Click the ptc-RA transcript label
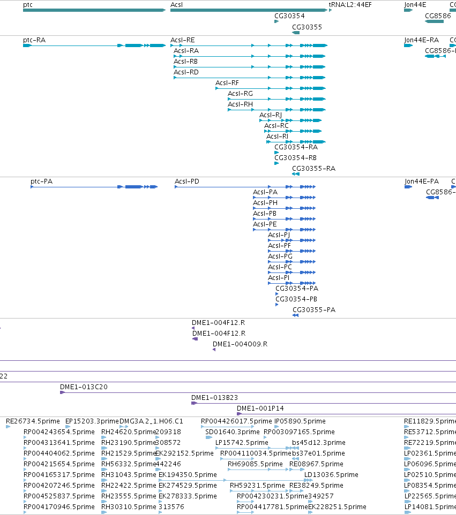 [x=34, y=40]
